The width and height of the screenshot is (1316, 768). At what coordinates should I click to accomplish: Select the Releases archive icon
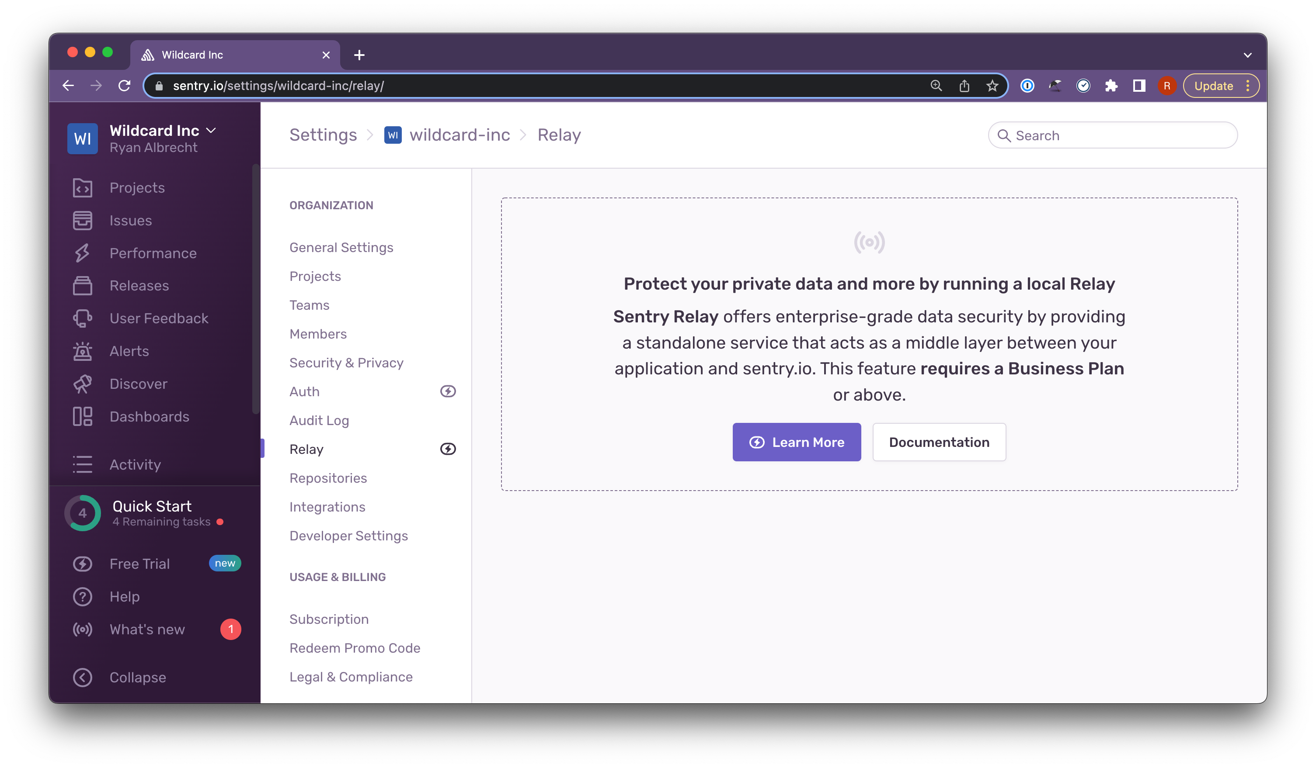pos(83,285)
